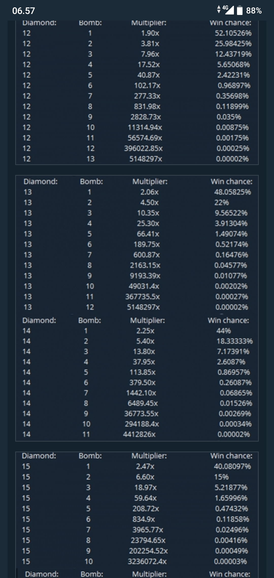Image resolution: width=274 pixels, height=578 pixels.
Task: Select the 396022.85x multiplier value
Action: 143,148
